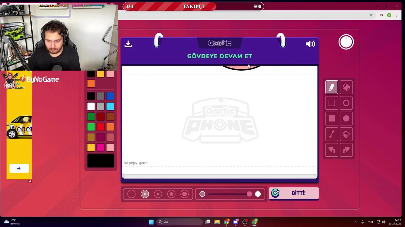The image size is (405, 227).
Task: Pick the white color swatch
Action: tap(91, 106)
